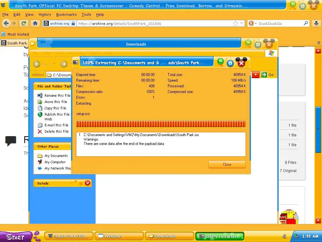The image size is (322, 242).
Task: Open the URL history dropdown arrow
Action: point(242,23)
